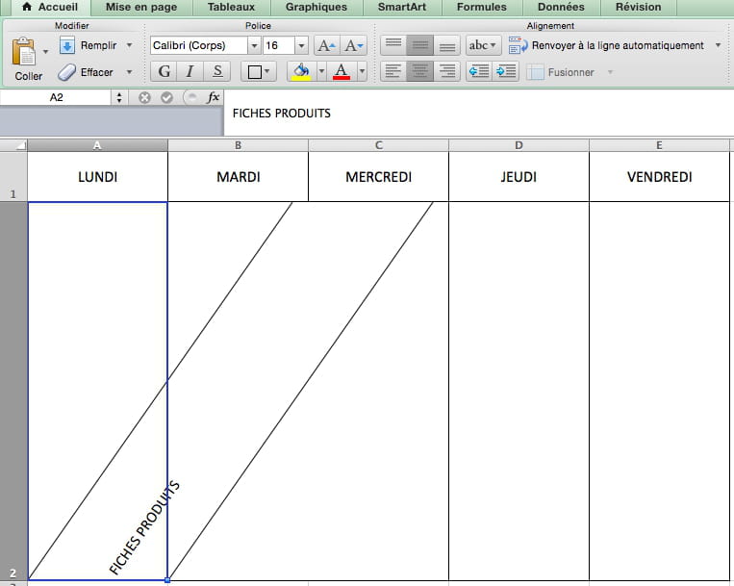Expand the font name dropdown list
The height and width of the screenshot is (586, 734).
[x=254, y=45]
